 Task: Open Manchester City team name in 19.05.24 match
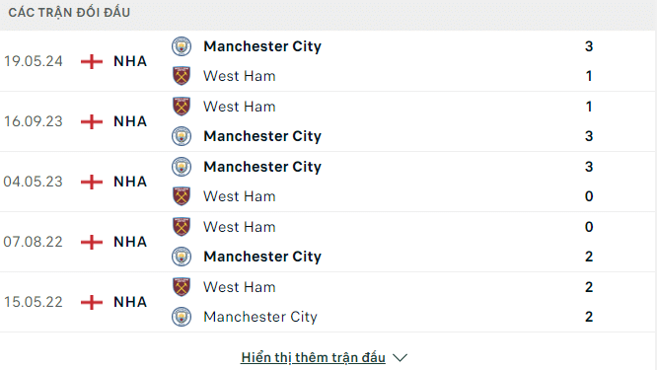[262, 46]
